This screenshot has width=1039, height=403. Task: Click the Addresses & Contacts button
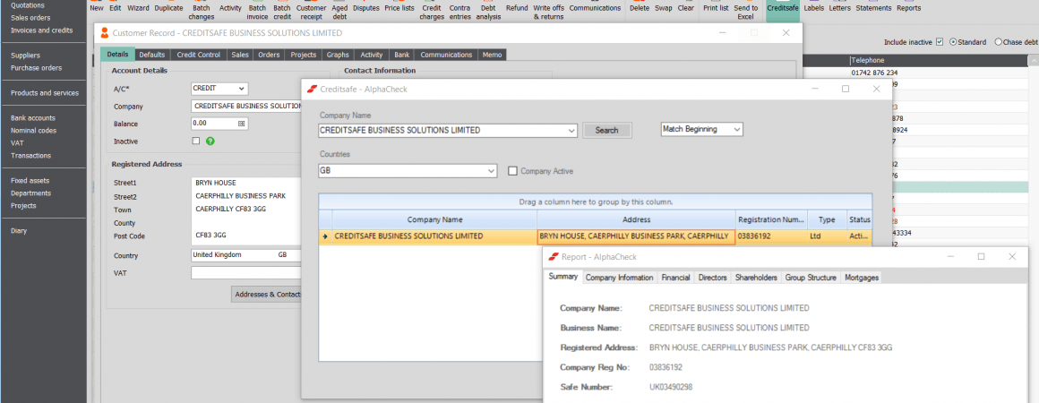pos(267,295)
